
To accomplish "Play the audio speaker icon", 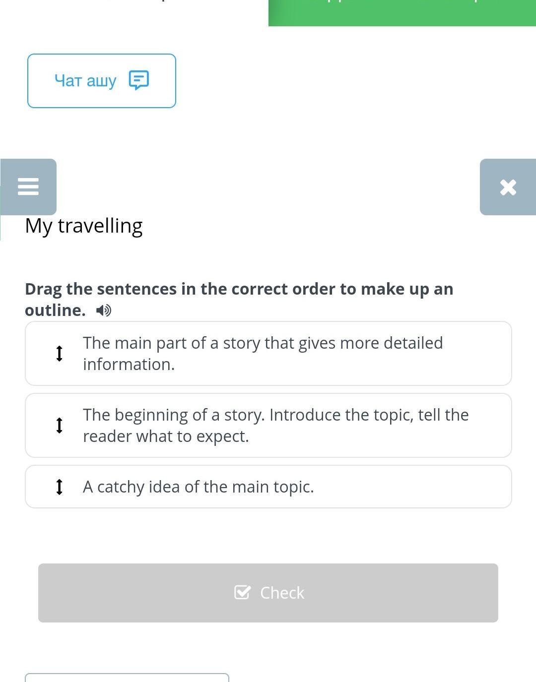I will [x=103, y=310].
